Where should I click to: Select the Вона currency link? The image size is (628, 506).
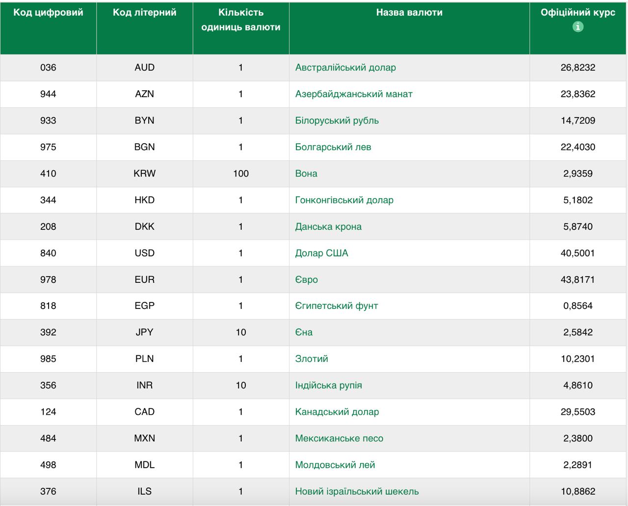click(x=306, y=174)
